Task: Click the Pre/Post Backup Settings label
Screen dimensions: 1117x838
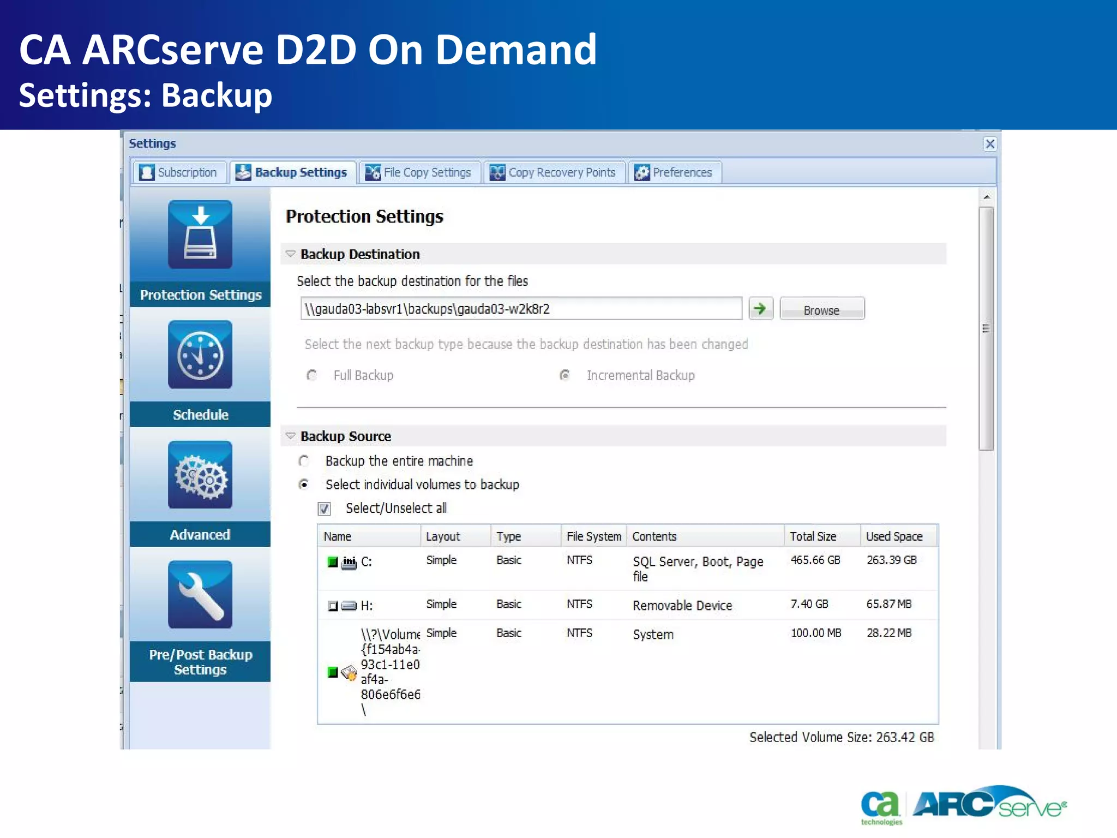Action: tap(201, 662)
